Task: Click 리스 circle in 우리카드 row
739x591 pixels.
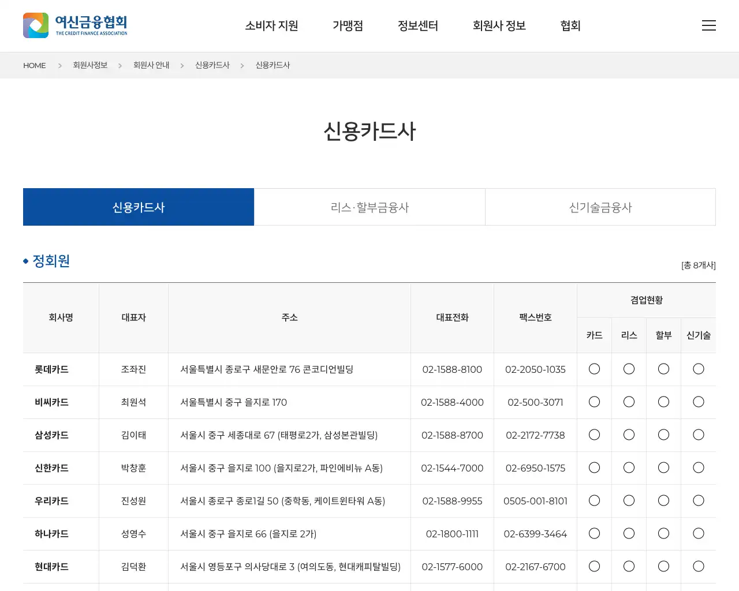Action: (629, 500)
